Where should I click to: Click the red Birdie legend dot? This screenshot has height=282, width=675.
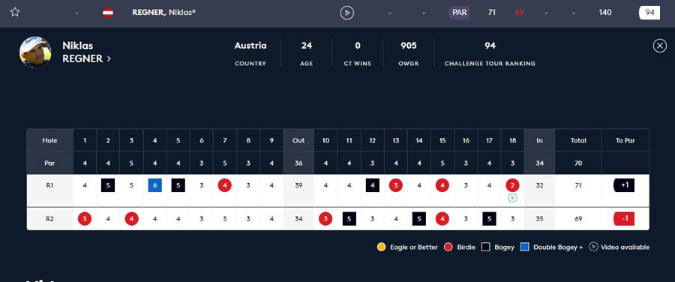(448, 247)
